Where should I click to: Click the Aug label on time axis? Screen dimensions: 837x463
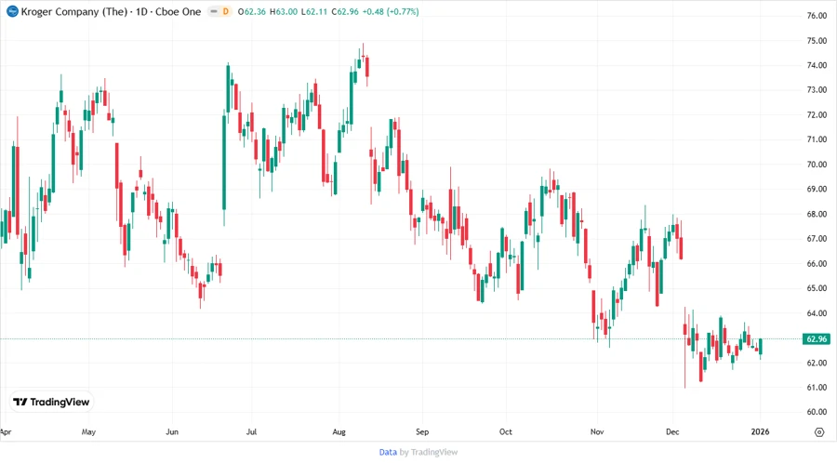(x=339, y=431)
